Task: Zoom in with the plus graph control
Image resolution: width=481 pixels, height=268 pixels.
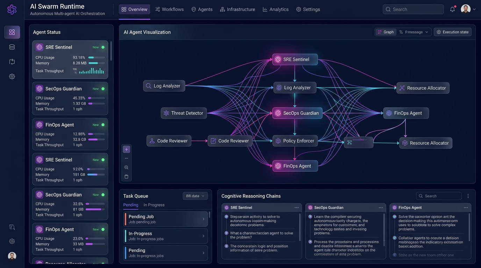Action: click(127, 149)
